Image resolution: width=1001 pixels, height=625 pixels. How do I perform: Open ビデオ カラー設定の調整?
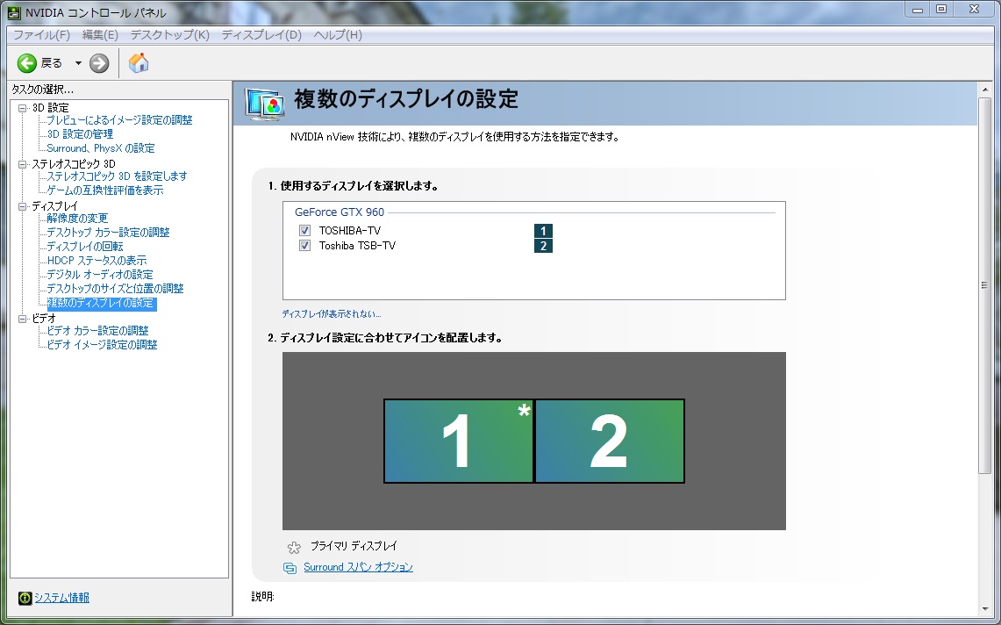97,331
